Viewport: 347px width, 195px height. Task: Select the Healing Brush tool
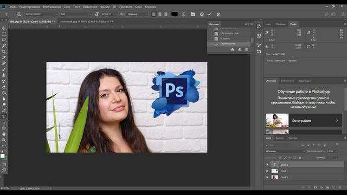coord(4,63)
